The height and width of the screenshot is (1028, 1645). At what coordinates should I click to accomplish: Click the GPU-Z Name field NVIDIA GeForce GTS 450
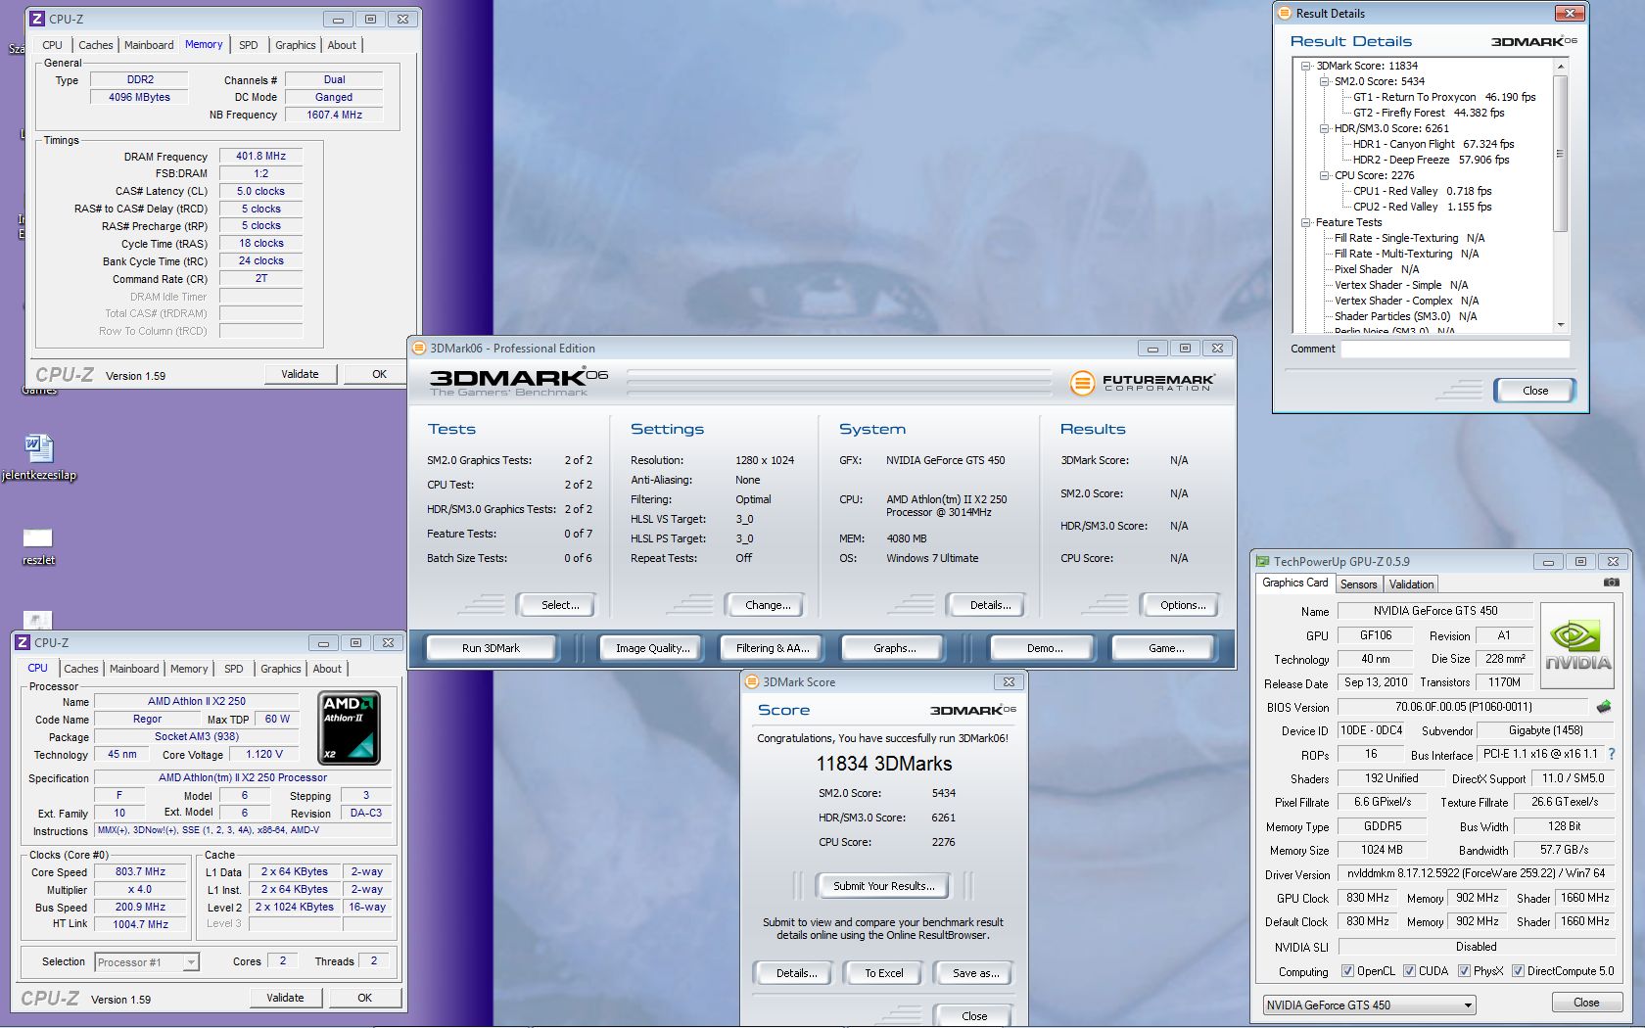pos(1434,611)
